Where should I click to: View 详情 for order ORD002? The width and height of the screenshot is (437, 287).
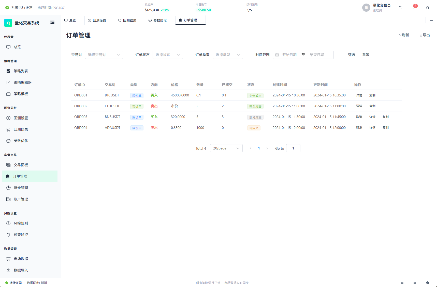[359, 106]
